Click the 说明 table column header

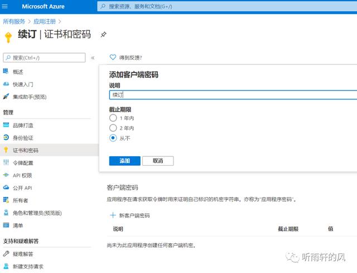click(118, 229)
